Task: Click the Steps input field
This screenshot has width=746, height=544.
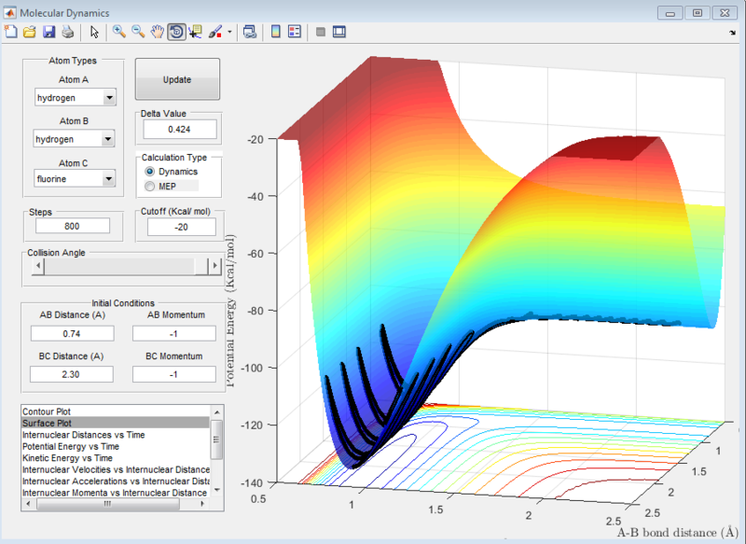Action: 73,226
